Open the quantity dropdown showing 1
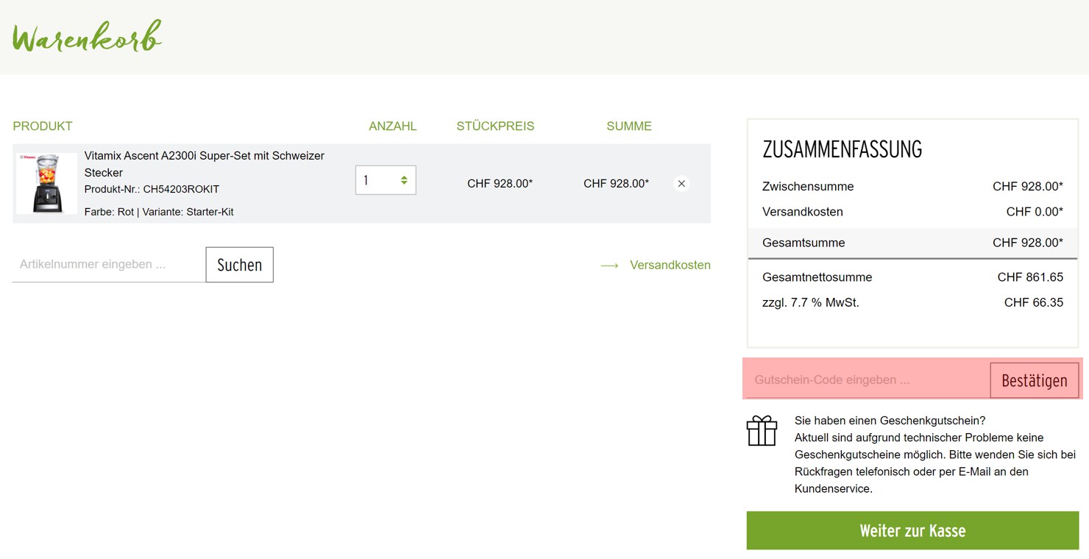1089x559 pixels. tap(386, 180)
